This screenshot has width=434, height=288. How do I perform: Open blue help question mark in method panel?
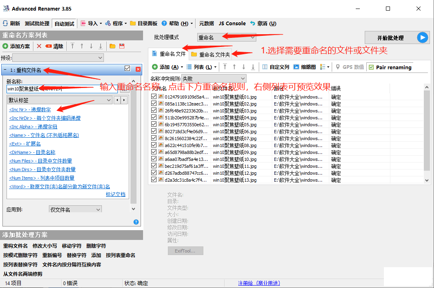point(136,222)
